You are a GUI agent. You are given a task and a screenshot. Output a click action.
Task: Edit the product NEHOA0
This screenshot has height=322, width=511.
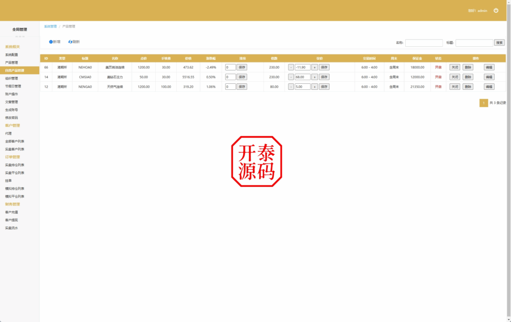coord(489,67)
